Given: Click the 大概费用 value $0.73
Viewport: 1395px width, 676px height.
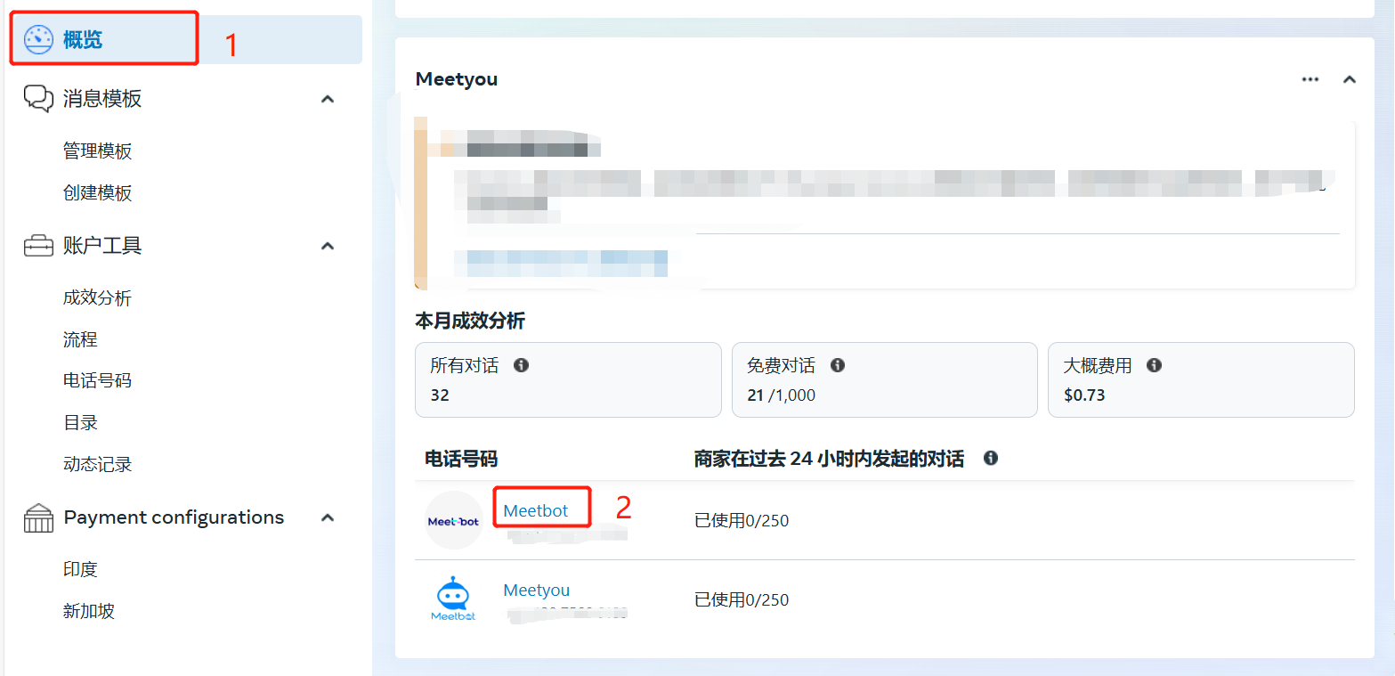Looking at the screenshot, I should click(x=1084, y=395).
